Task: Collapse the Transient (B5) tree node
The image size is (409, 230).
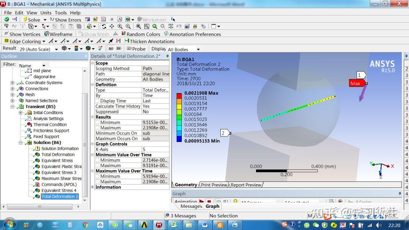Action: (x=13, y=106)
